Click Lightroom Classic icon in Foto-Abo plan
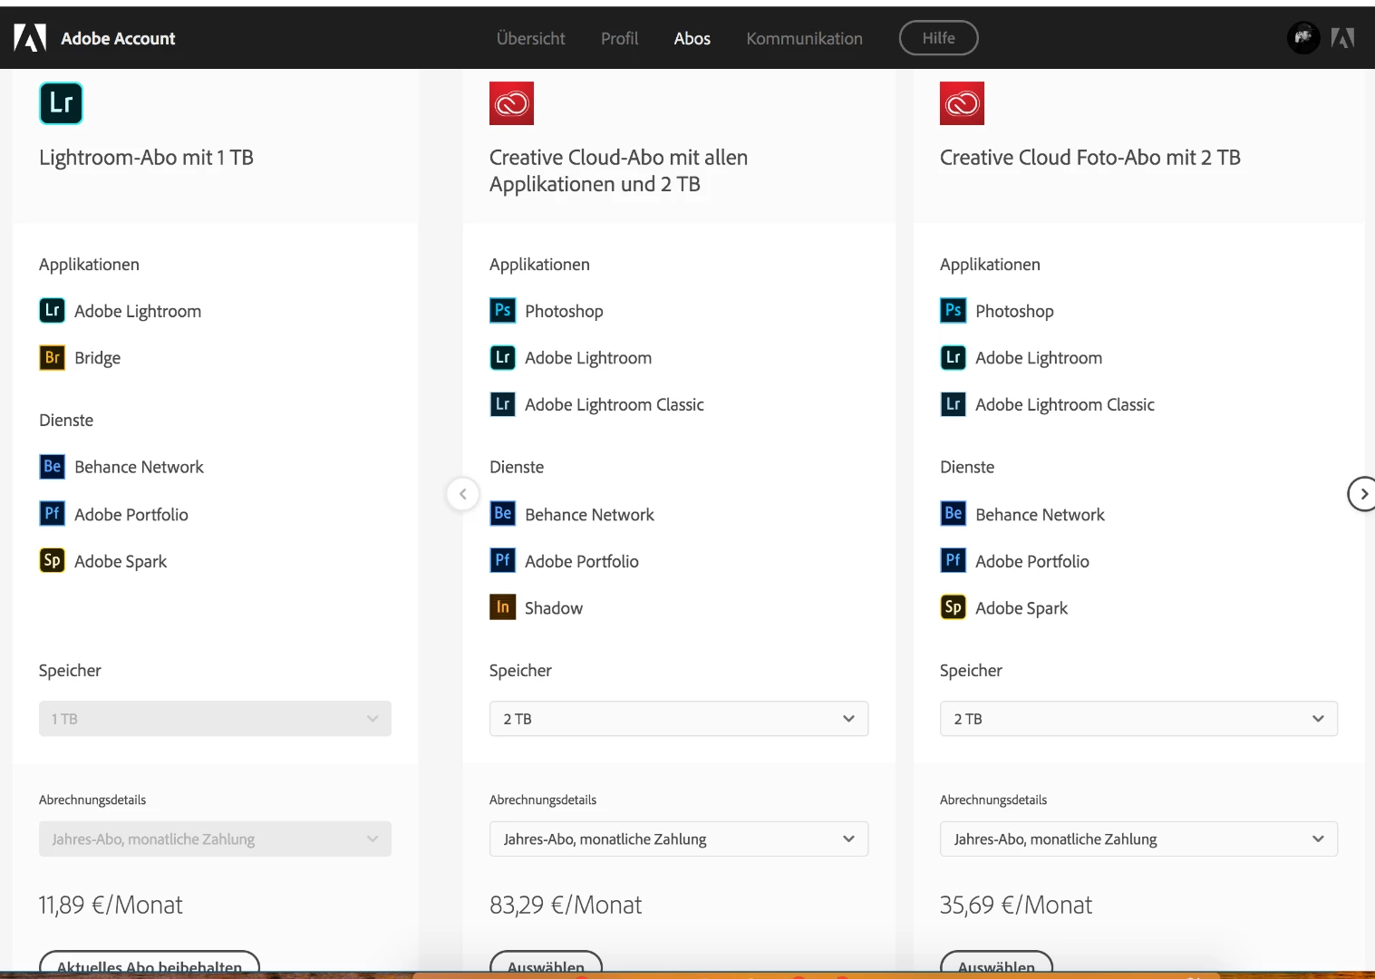1375x979 pixels. tap(953, 404)
